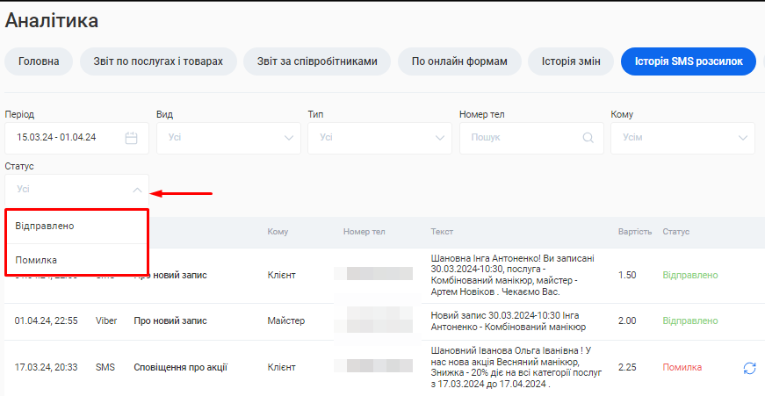Image resolution: width=765 pixels, height=396 pixels.
Task: Click the calendar icon in Період field
Action: point(132,138)
